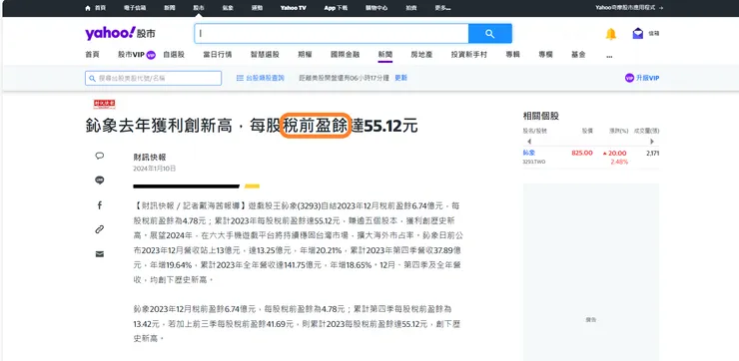Open 新聞 in the top black bar
This screenshot has height=361, width=739.
click(170, 8)
